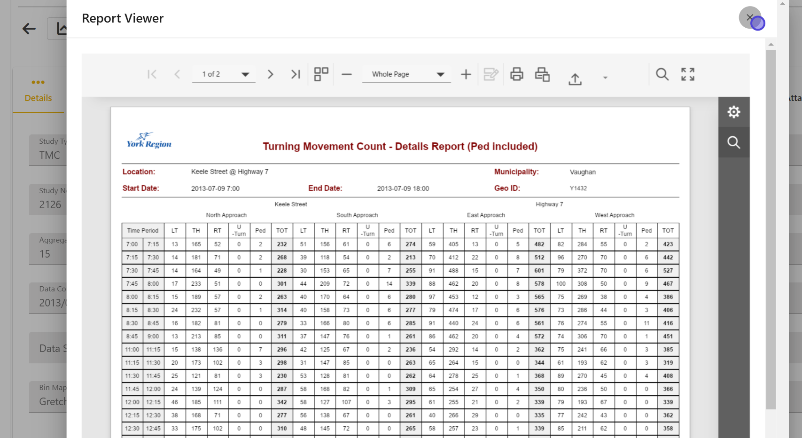Enter full screen mode
The width and height of the screenshot is (802, 438).
click(x=688, y=74)
